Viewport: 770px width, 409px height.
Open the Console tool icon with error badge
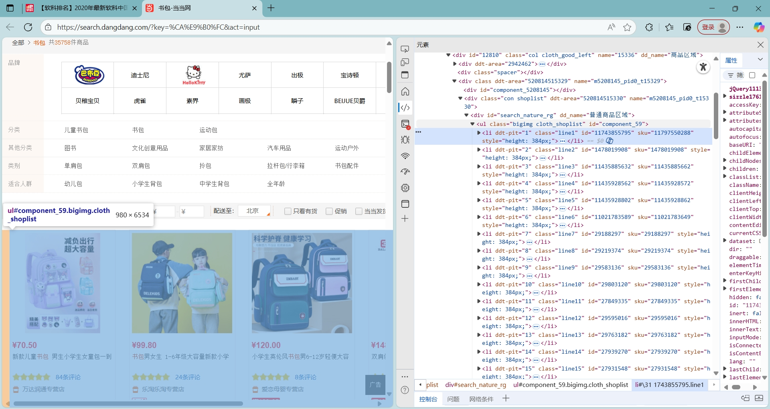405,124
